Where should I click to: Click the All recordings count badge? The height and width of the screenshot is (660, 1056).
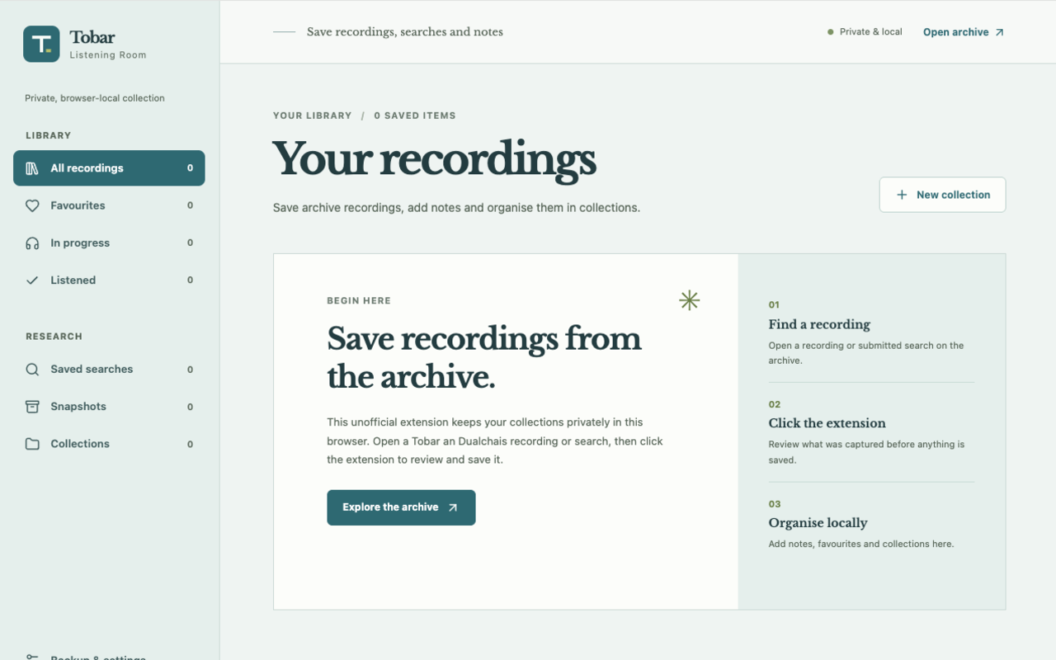[x=190, y=168]
